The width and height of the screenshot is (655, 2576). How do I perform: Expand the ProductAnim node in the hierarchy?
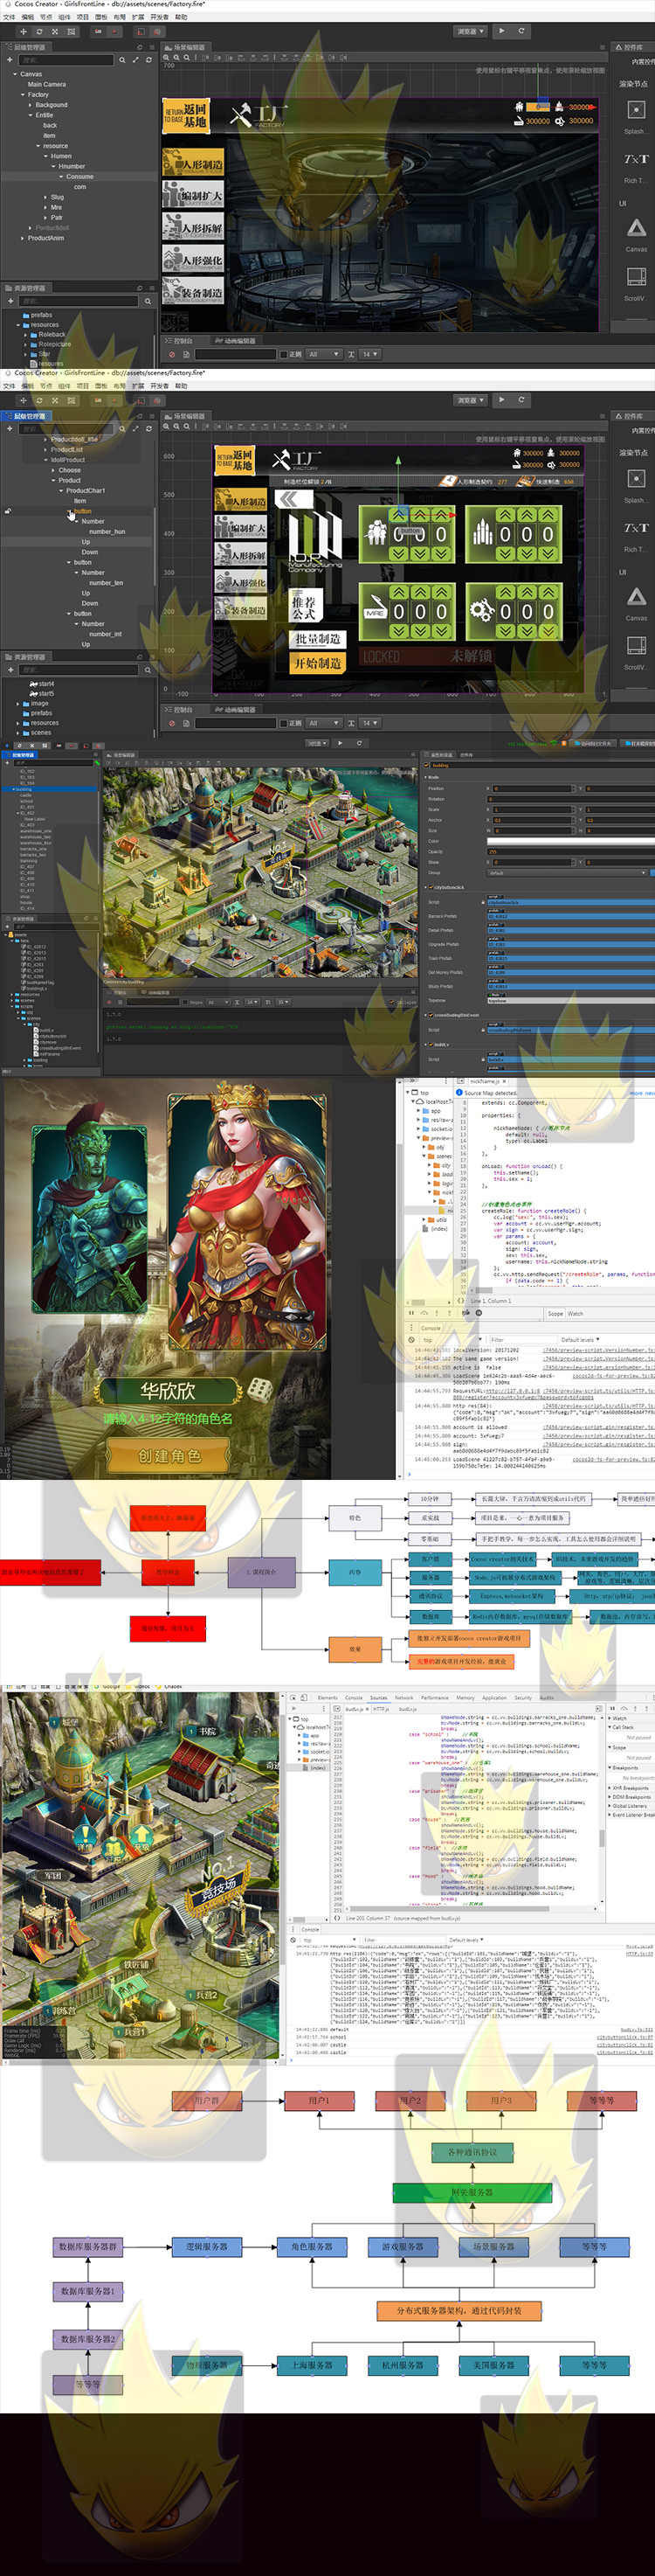pyautogui.click(x=23, y=238)
